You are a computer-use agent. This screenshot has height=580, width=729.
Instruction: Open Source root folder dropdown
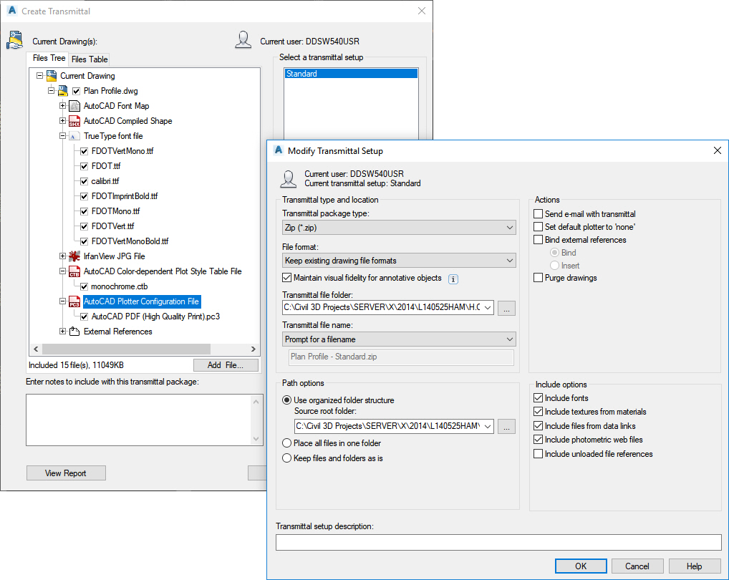point(487,426)
